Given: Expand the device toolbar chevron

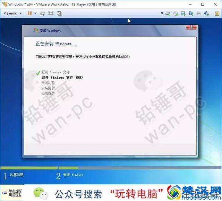Looking at the screenshot, I should 162,13.
